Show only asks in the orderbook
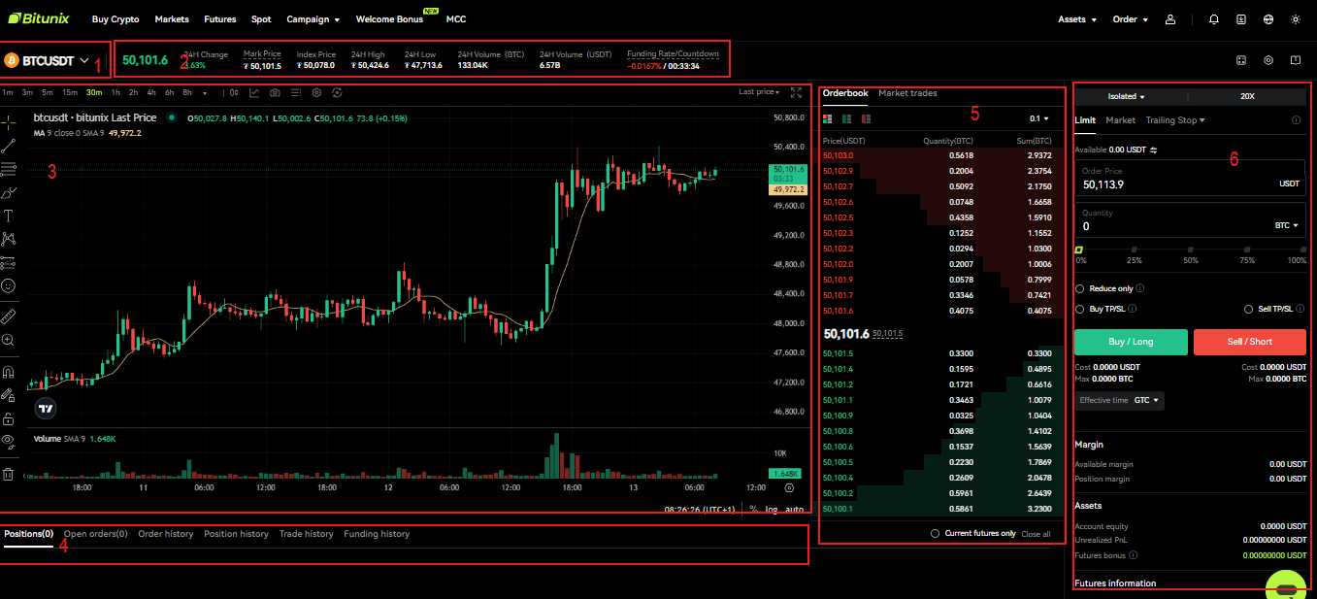1317x599 pixels. point(867,119)
